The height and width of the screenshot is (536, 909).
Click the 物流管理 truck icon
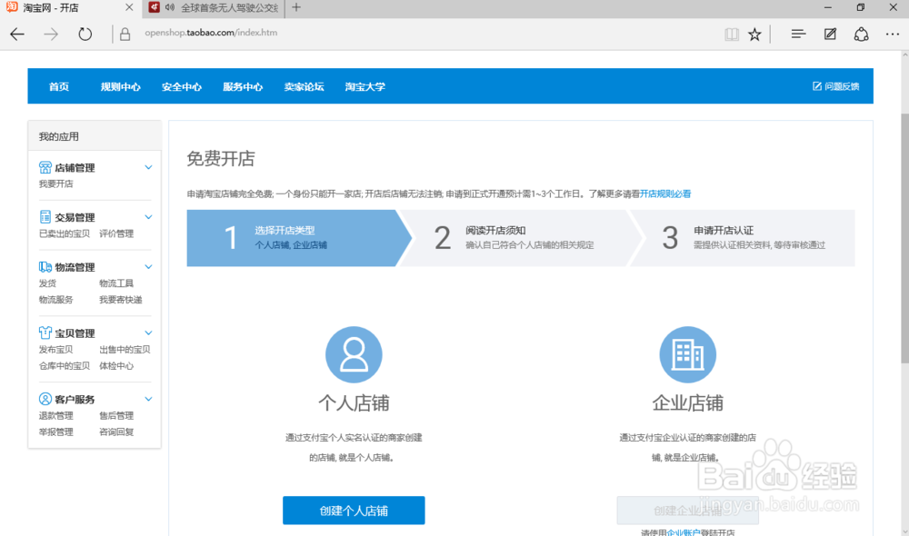45,267
